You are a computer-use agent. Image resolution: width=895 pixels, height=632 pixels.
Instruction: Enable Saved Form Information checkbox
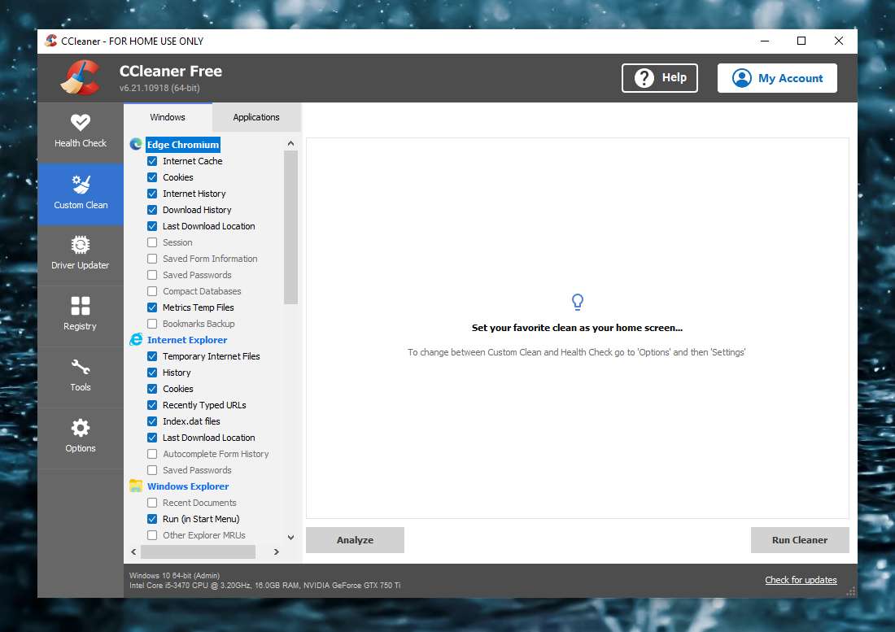coord(152,259)
